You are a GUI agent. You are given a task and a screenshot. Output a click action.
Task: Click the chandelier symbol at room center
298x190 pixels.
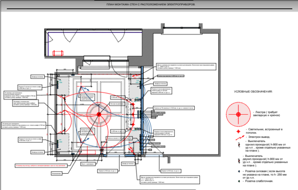(99, 114)
